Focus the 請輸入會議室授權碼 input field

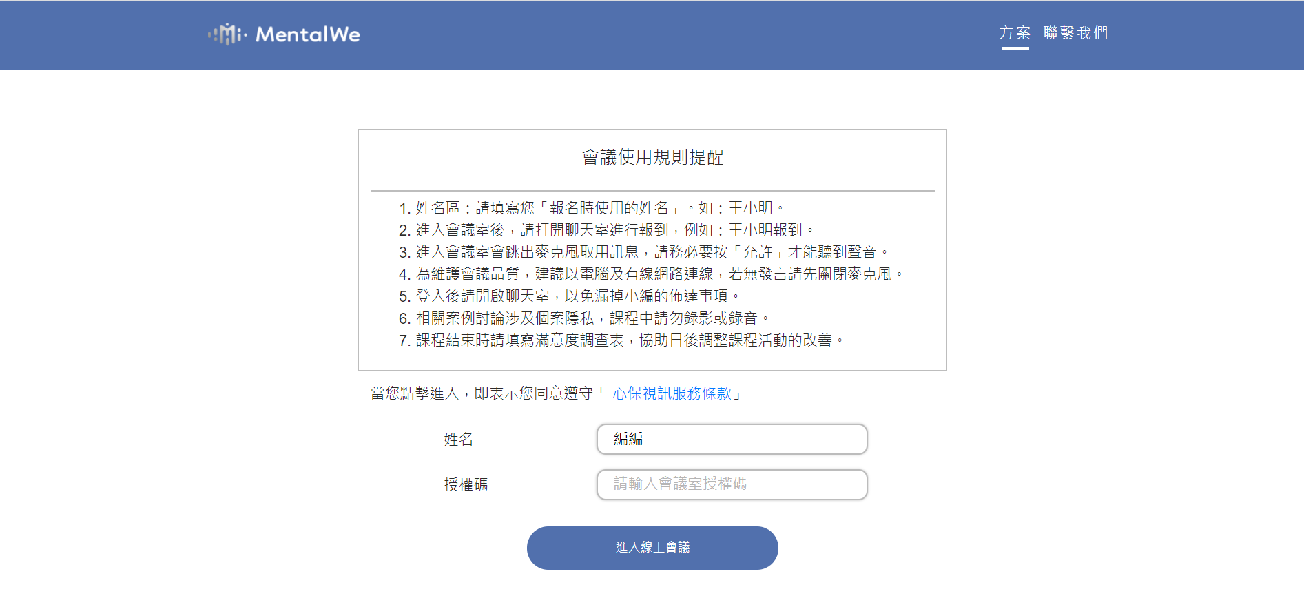pos(732,484)
